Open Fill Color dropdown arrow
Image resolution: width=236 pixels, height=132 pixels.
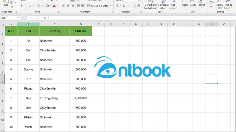click(50, 6)
